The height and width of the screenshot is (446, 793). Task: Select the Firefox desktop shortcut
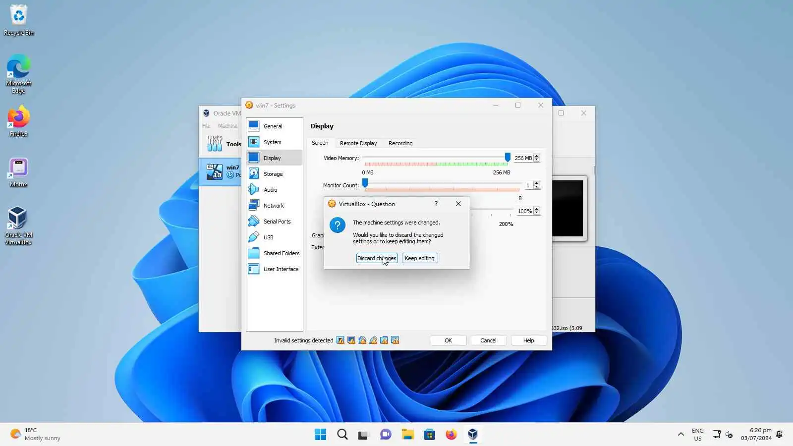click(x=19, y=121)
